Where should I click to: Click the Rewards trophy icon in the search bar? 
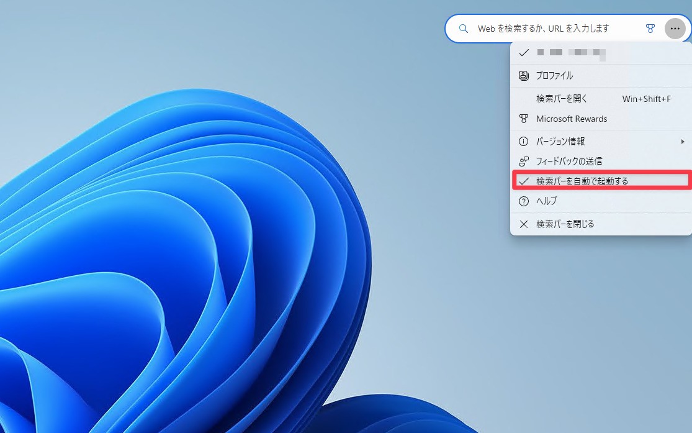pos(650,29)
